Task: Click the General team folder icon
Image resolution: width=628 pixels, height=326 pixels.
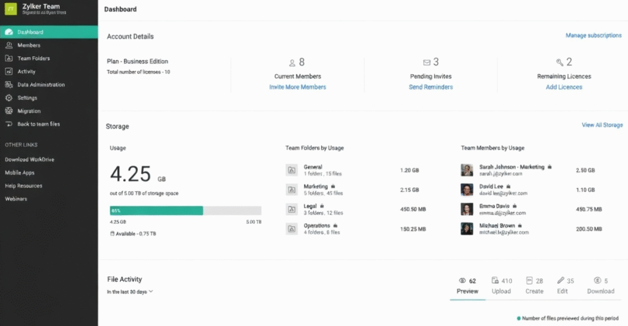Action: click(291, 170)
